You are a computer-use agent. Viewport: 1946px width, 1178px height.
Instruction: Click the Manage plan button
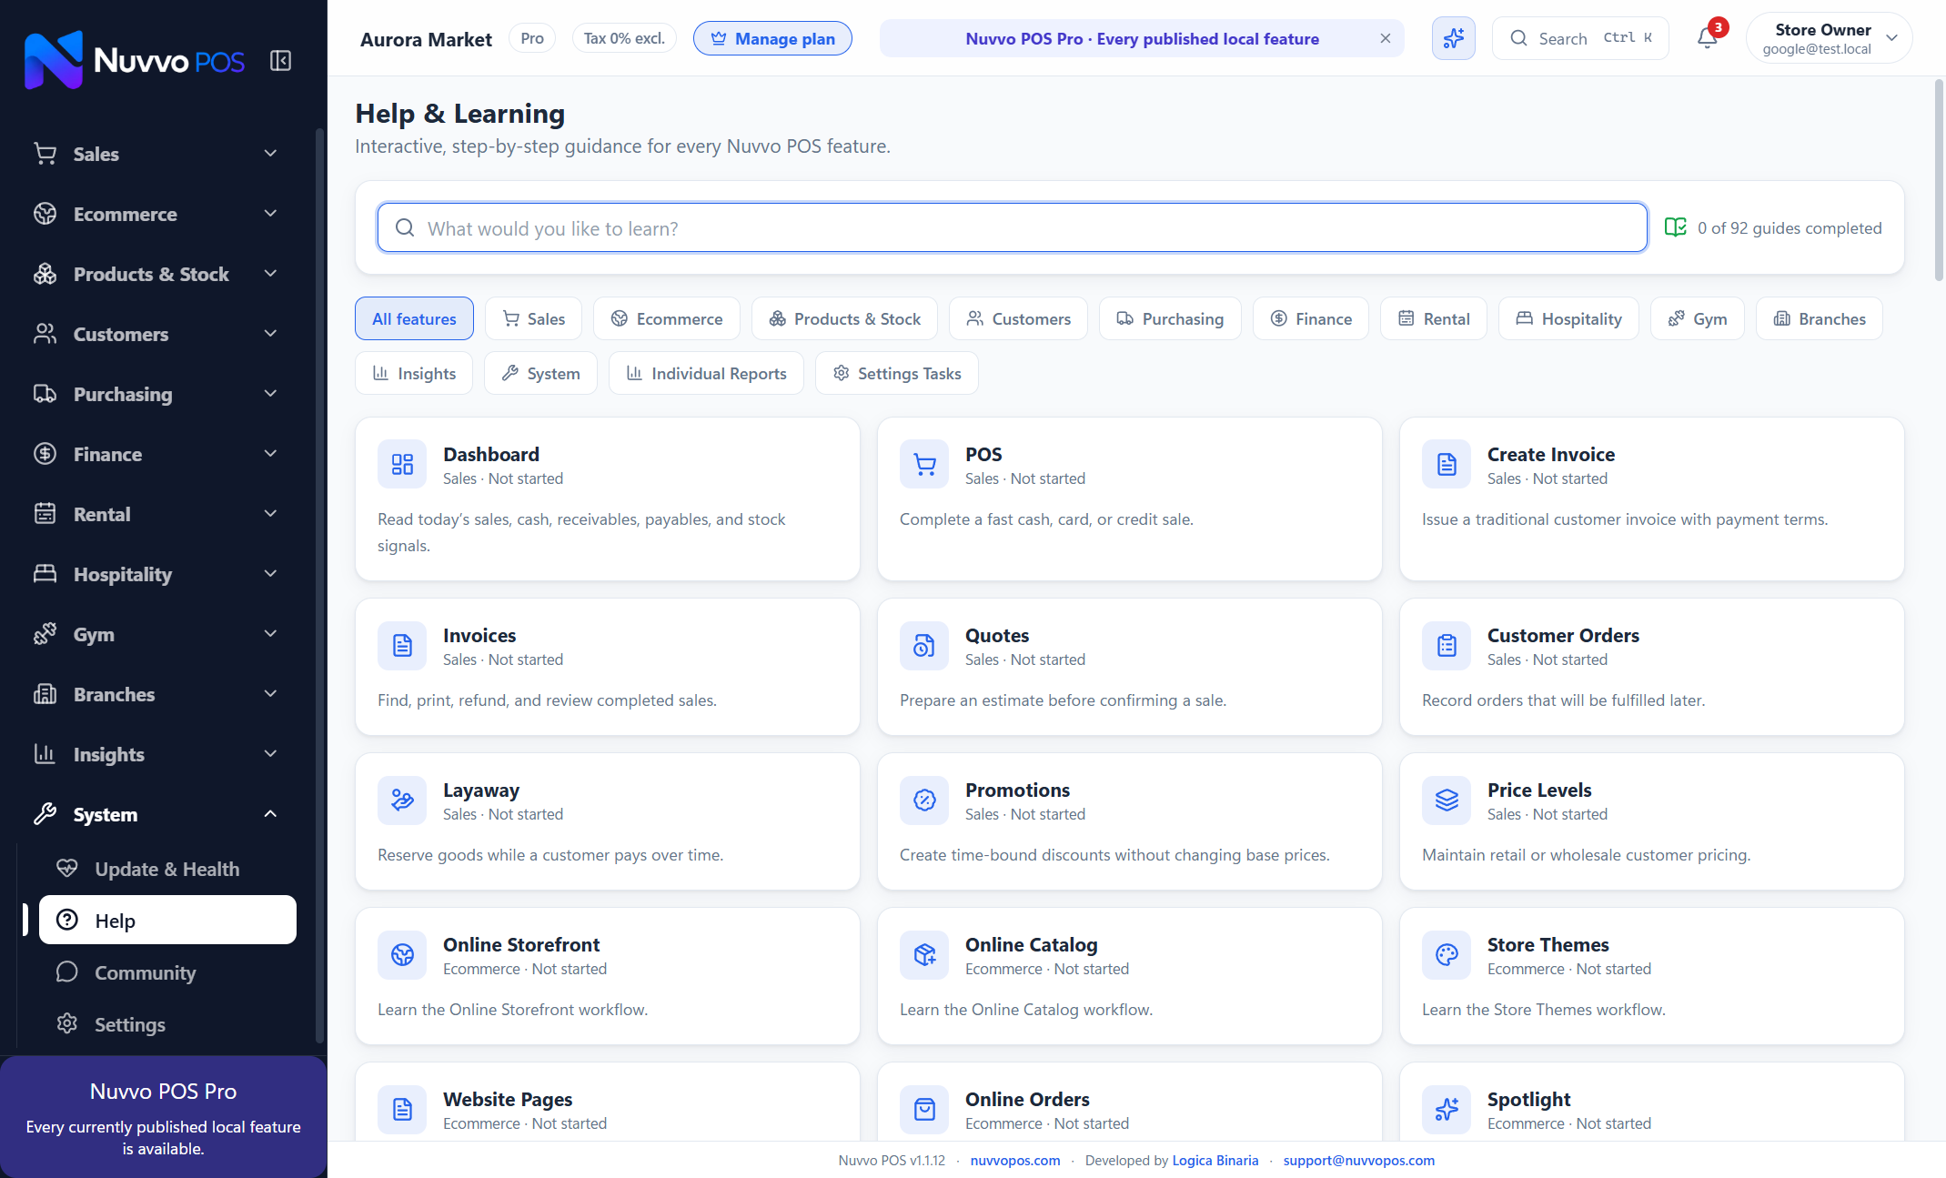pyautogui.click(x=772, y=38)
